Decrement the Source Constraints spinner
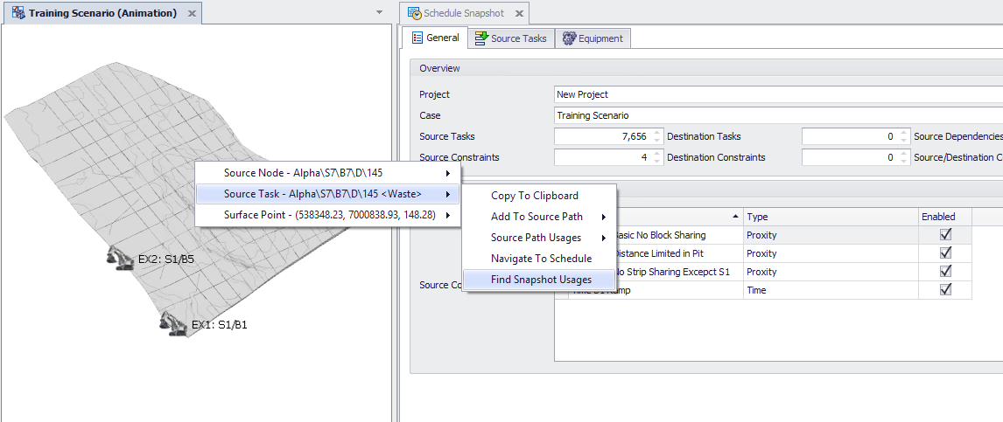The width and height of the screenshot is (1003, 422). tap(656, 162)
